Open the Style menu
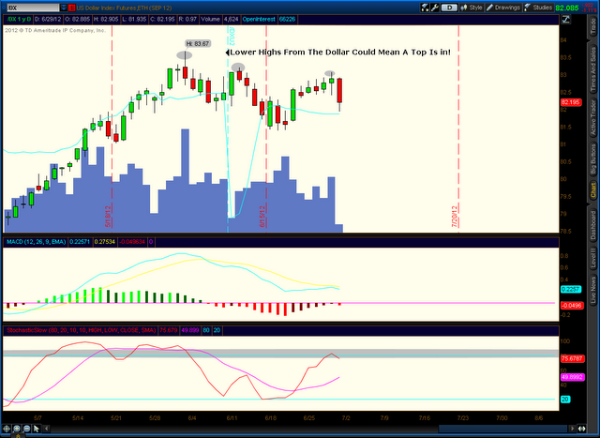This screenshot has height=438, width=600. 472,8
